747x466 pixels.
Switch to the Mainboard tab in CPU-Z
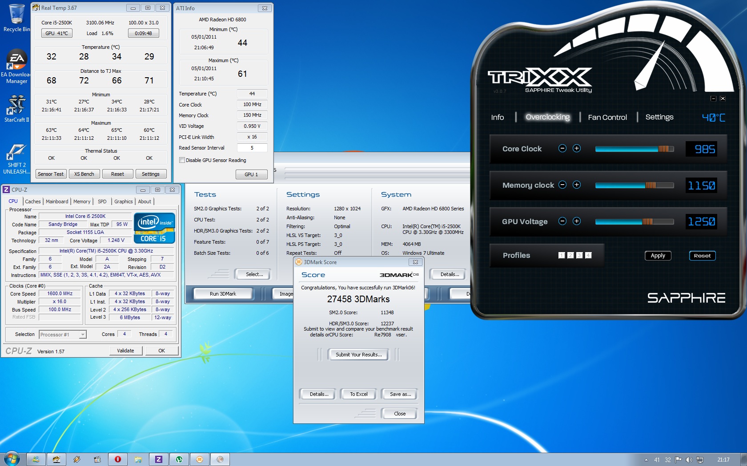click(x=57, y=201)
